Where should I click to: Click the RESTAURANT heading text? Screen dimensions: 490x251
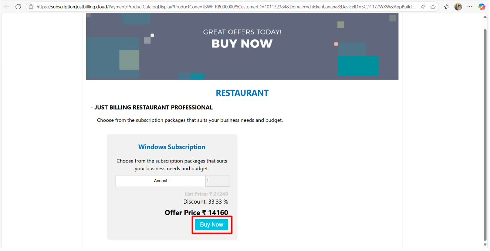(x=242, y=93)
